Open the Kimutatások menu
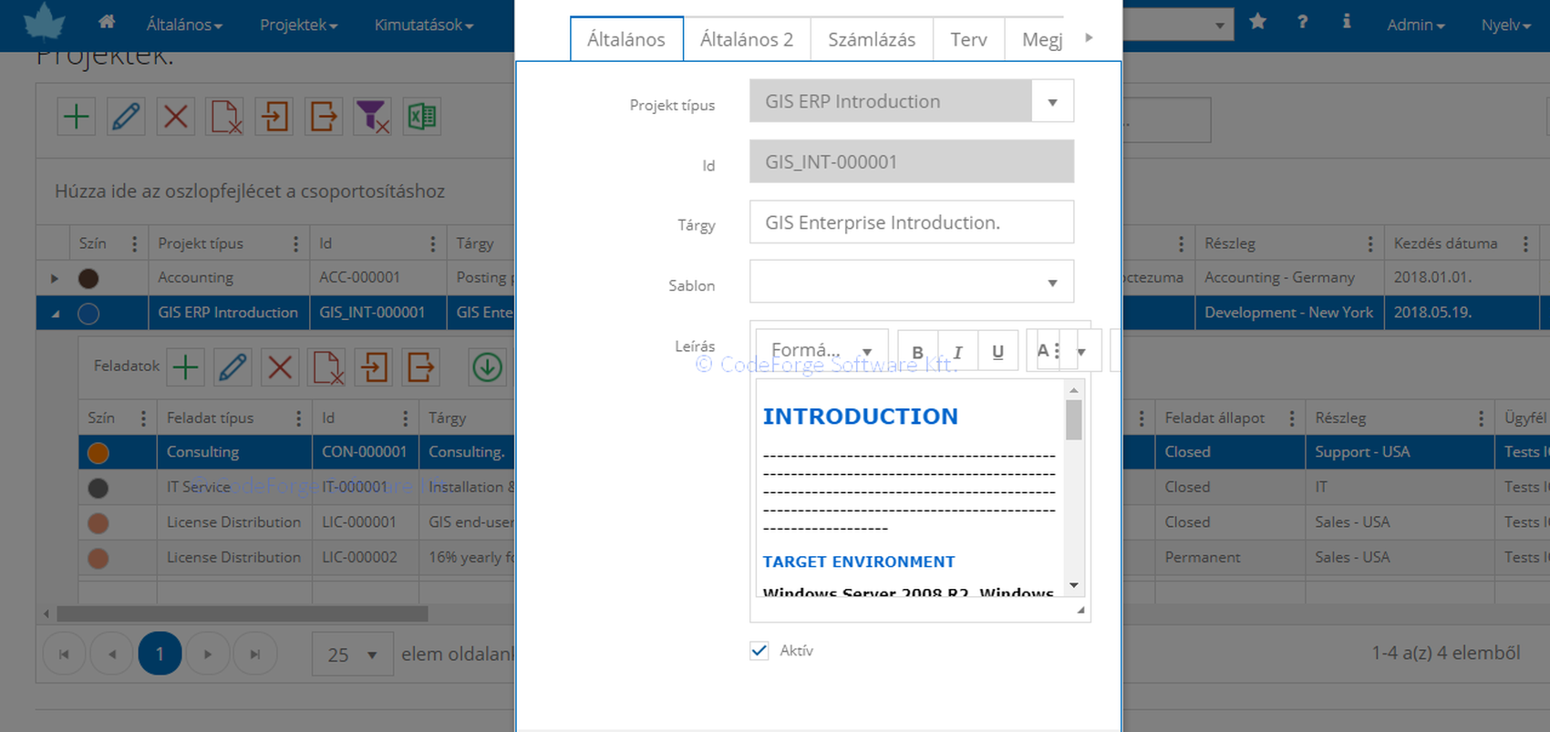The height and width of the screenshot is (732, 1550). (x=423, y=26)
